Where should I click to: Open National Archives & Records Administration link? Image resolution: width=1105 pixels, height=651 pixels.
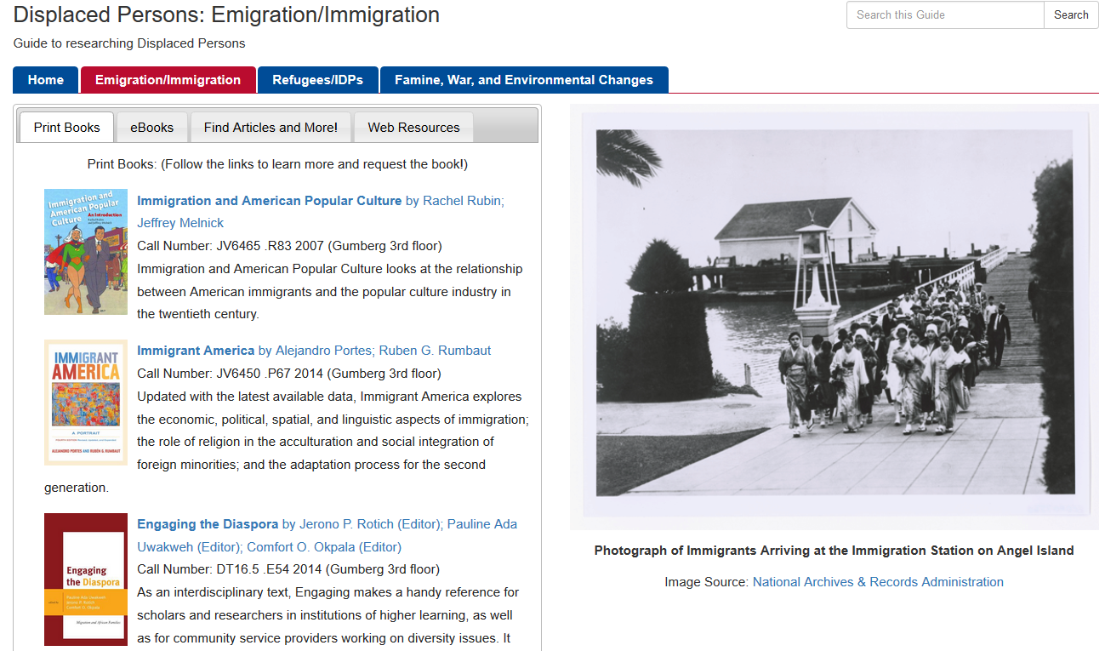tap(878, 582)
